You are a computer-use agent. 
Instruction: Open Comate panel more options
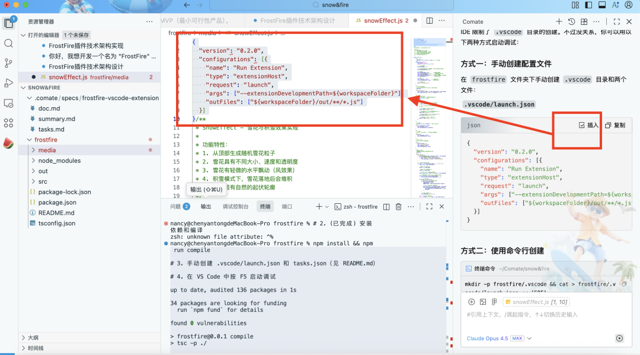click(x=597, y=21)
